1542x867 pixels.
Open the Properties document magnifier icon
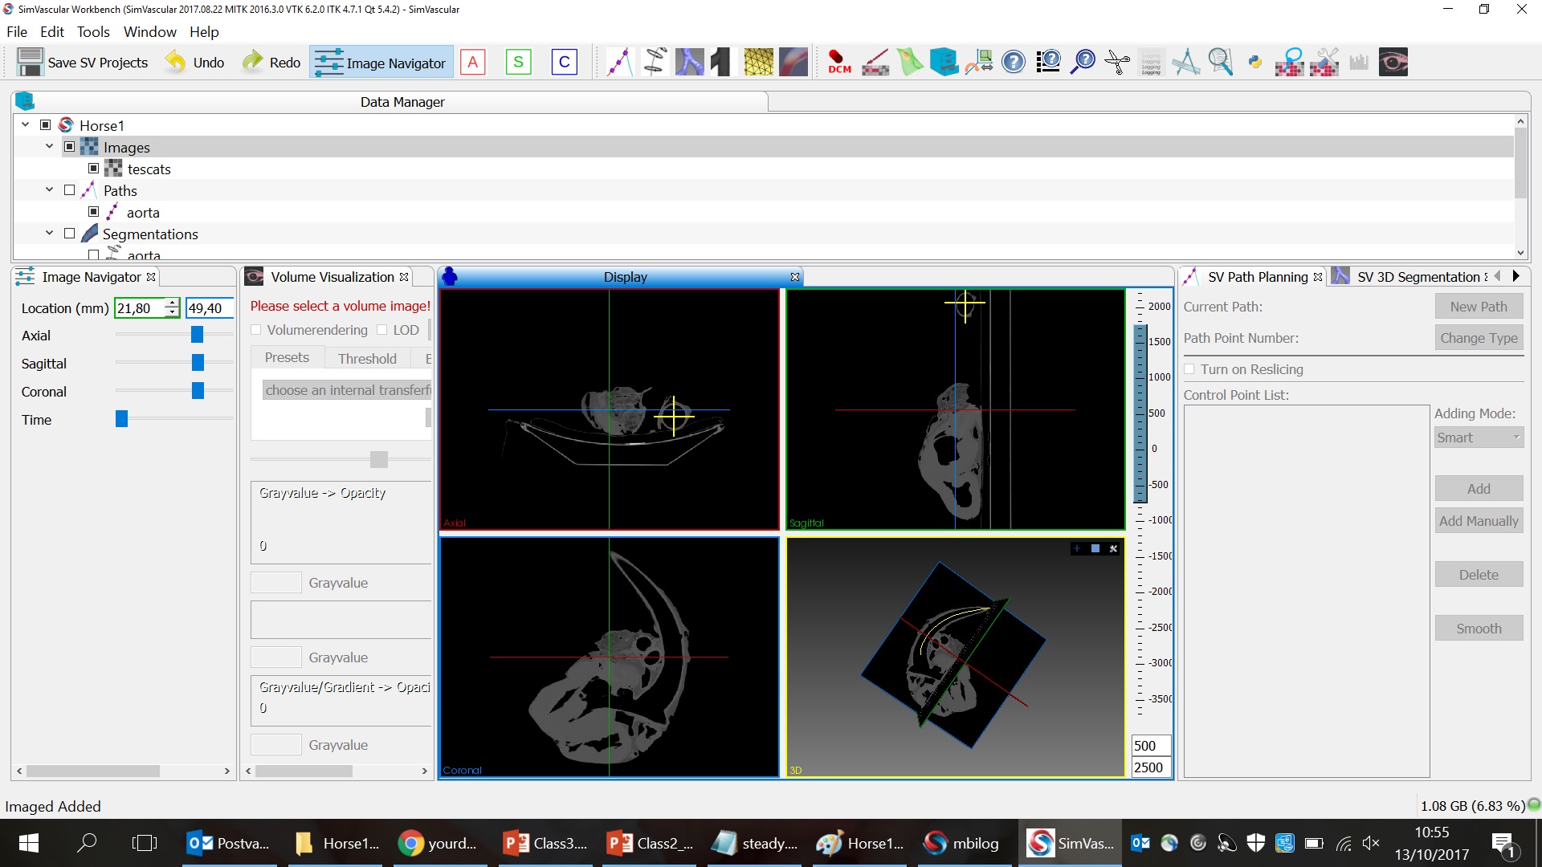tap(1220, 62)
